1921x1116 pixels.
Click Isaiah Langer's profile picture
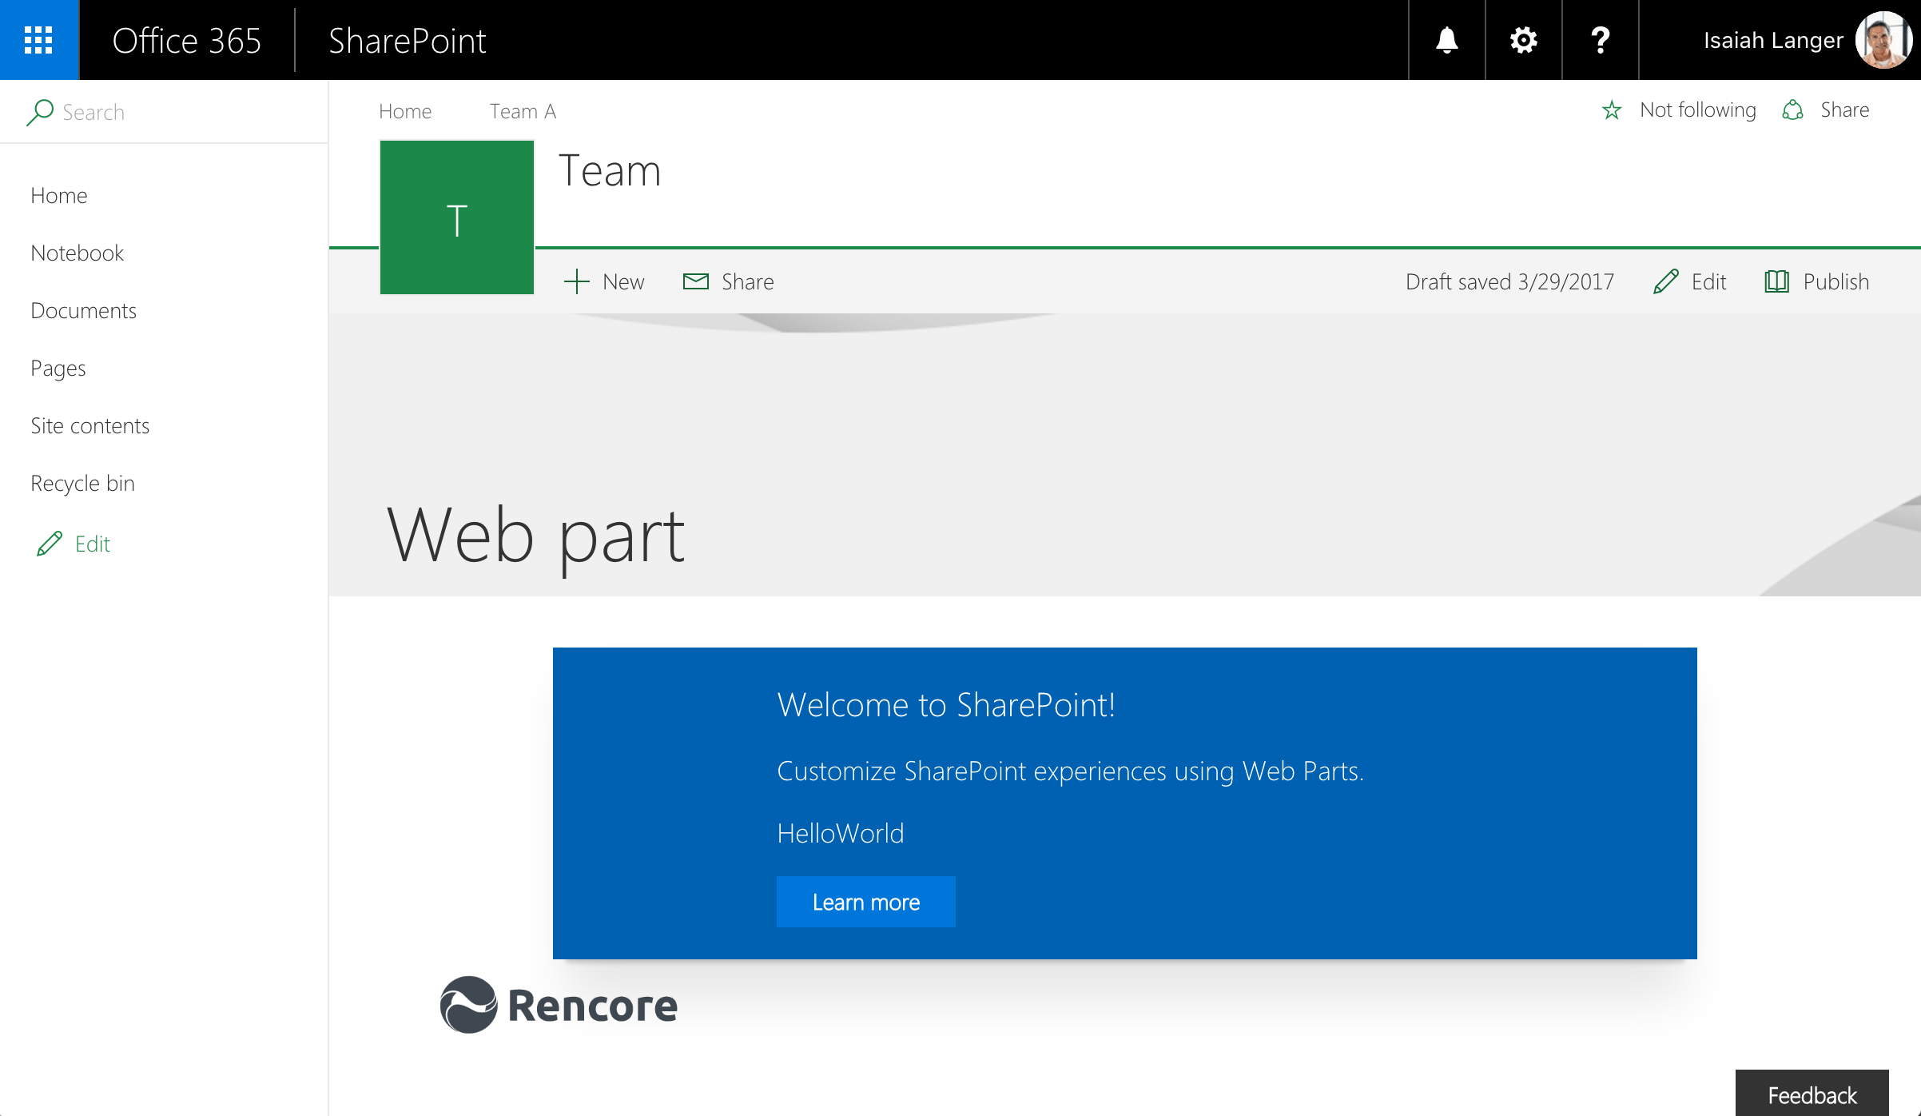[1883, 40]
